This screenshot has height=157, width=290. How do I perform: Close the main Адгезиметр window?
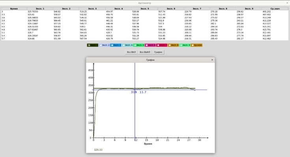(x=287, y=3)
